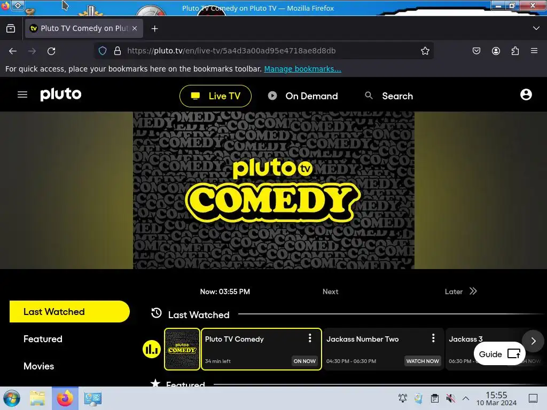The width and height of the screenshot is (547, 410).
Task: Open options for Jackass Number Two
Action: pyautogui.click(x=433, y=338)
